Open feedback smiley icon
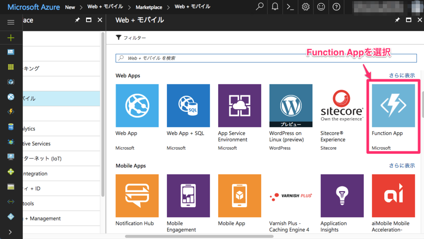The width and height of the screenshot is (424, 239). pos(321,7)
